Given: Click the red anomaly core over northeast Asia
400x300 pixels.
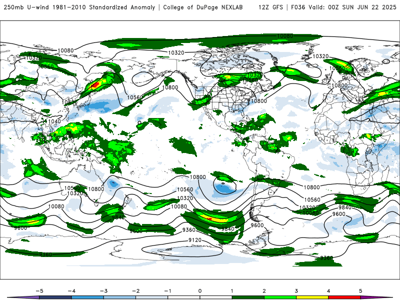Looking at the screenshot, I should click(95, 84).
